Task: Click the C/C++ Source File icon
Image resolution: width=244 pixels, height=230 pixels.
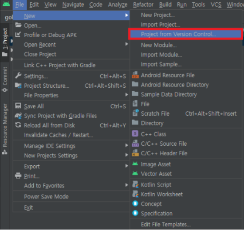Action: 135,143
